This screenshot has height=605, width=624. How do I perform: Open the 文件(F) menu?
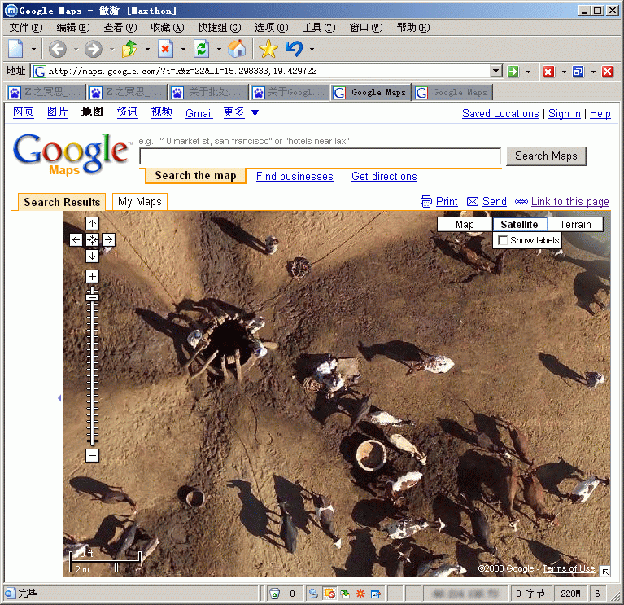(x=26, y=28)
